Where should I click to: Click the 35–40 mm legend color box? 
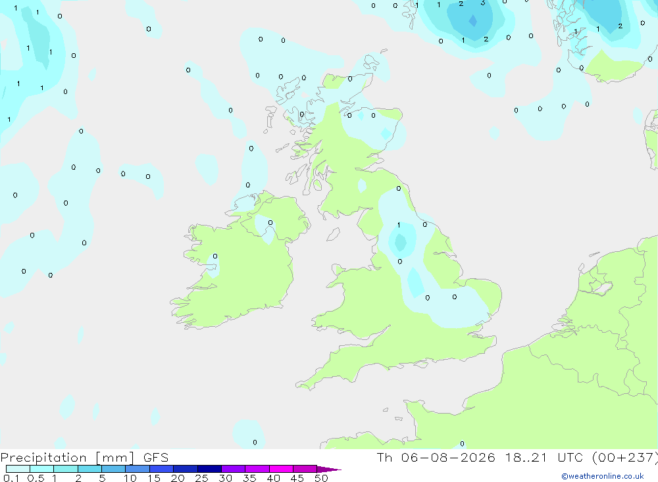tap(257, 469)
